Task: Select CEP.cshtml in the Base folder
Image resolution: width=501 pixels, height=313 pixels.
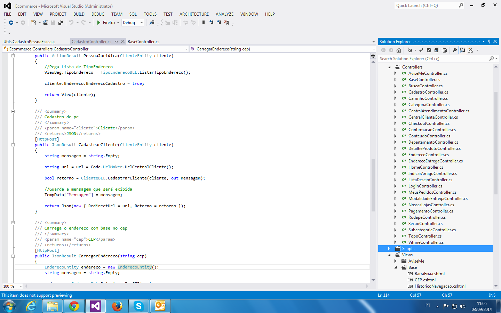Action: pos(425,280)
